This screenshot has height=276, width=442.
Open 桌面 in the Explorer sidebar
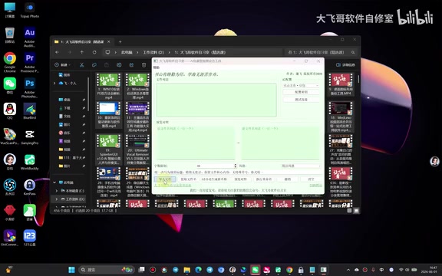click(64, 100)
